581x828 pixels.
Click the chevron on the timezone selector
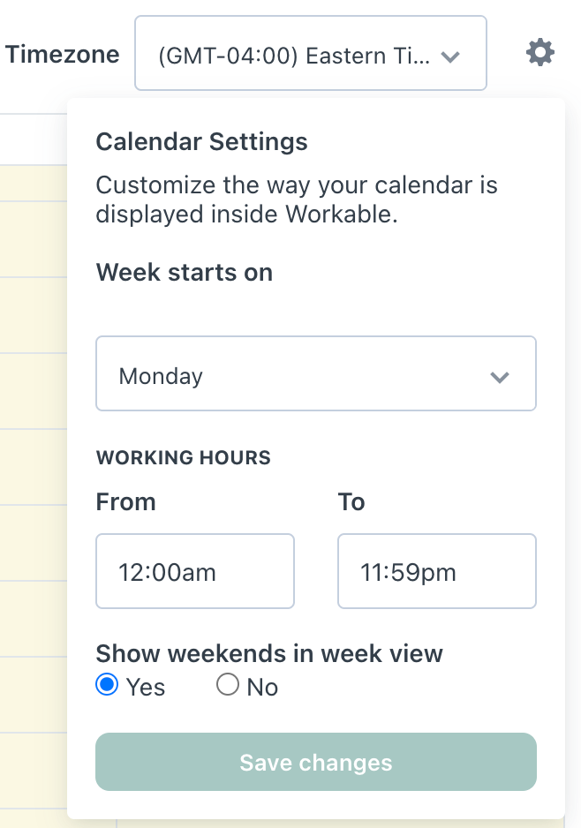tap(451, 56)
